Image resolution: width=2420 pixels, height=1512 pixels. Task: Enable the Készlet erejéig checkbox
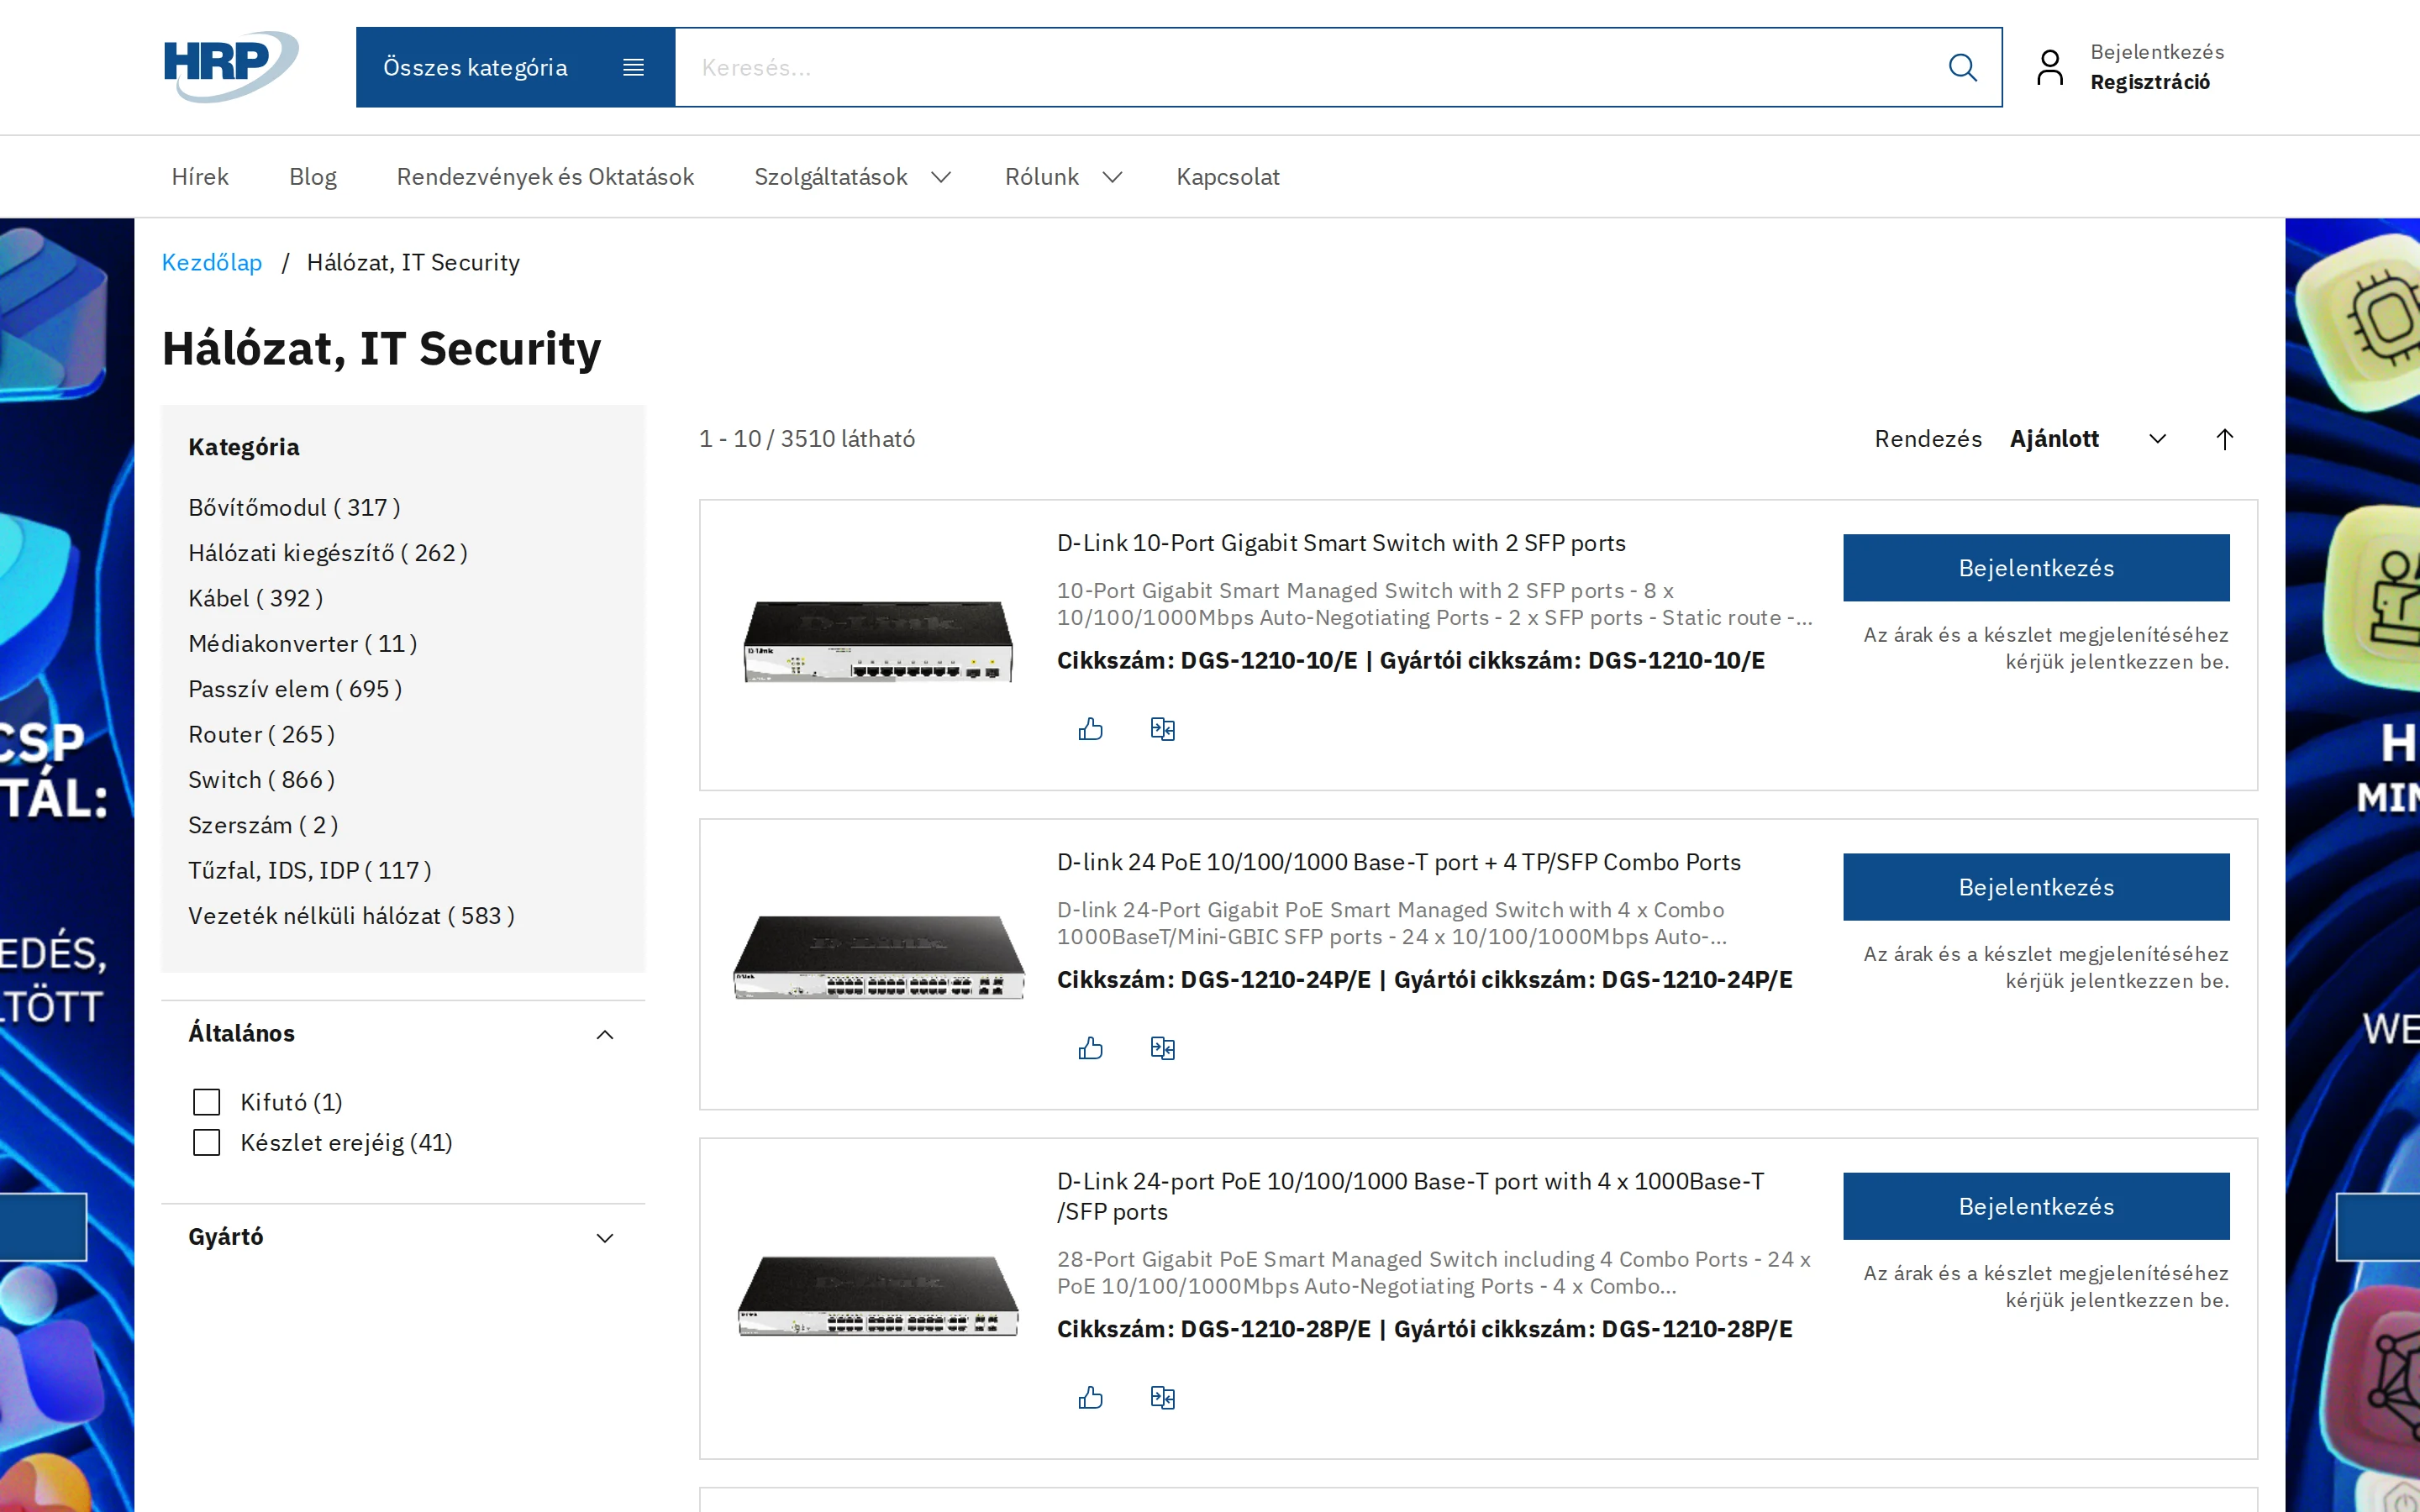tap(206, 1142)
